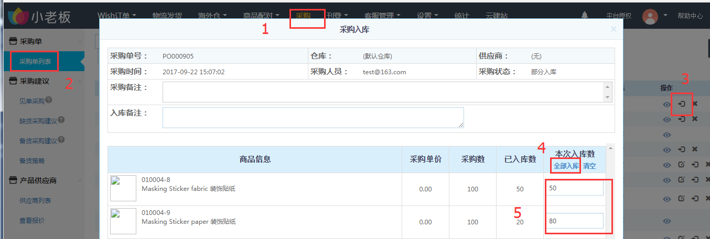Click the 全部入库 link

click(x=566, y=166)
